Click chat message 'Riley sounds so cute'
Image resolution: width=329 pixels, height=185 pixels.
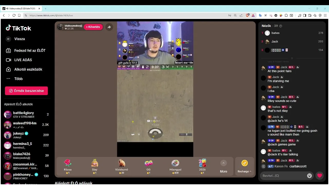pos(282,101)
